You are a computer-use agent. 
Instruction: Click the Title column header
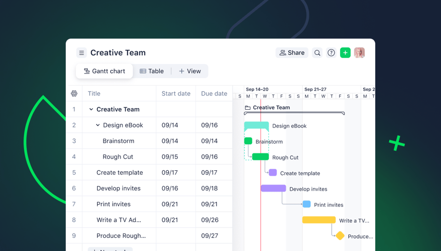pyautogui.click(x=94, y=93)
